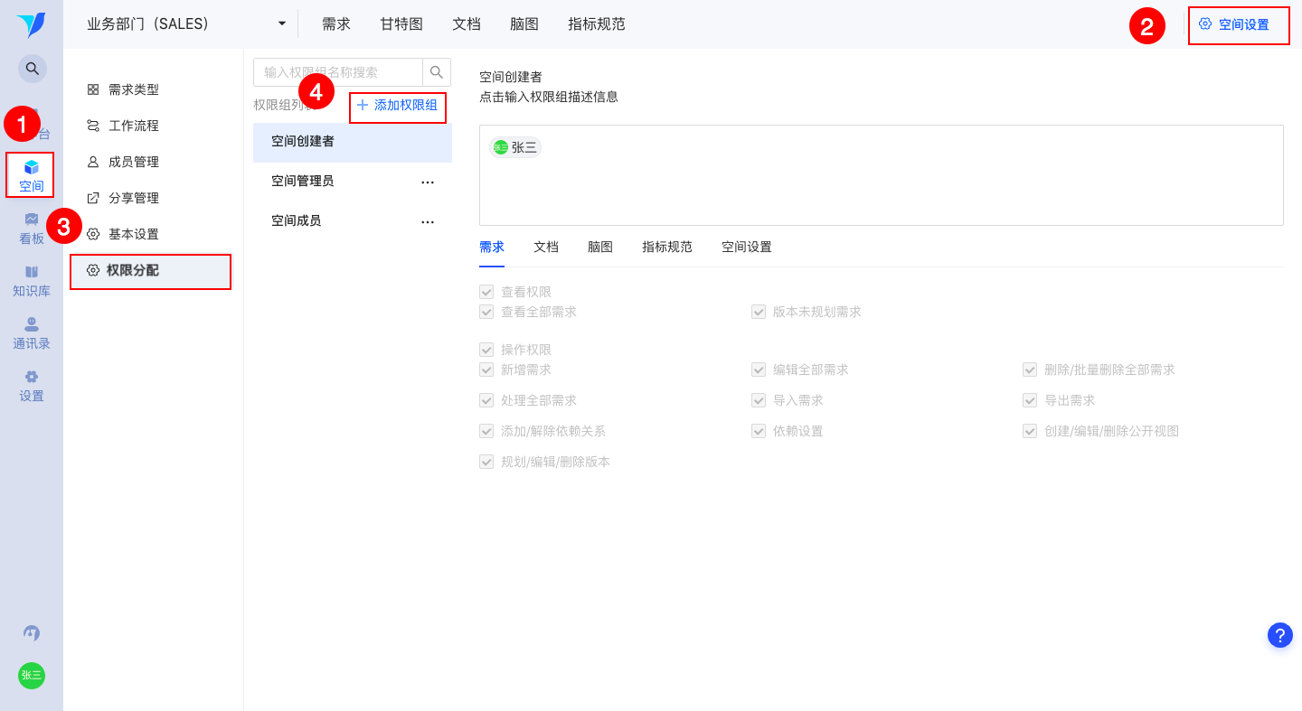
Task: Toggle the 查看全部需求 checkbox
Action: pyautogui.click(x=486, y=312)
